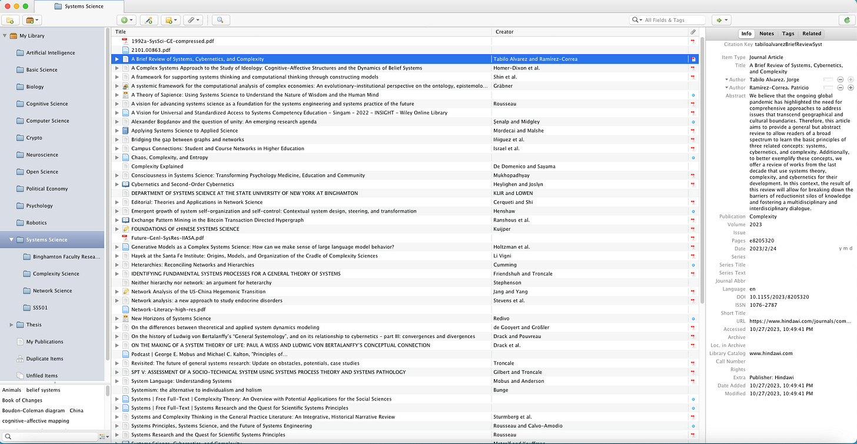Click the icon of Network-Literacy-high-res.pdf
The image size is (857, 444).
(125, 309)
